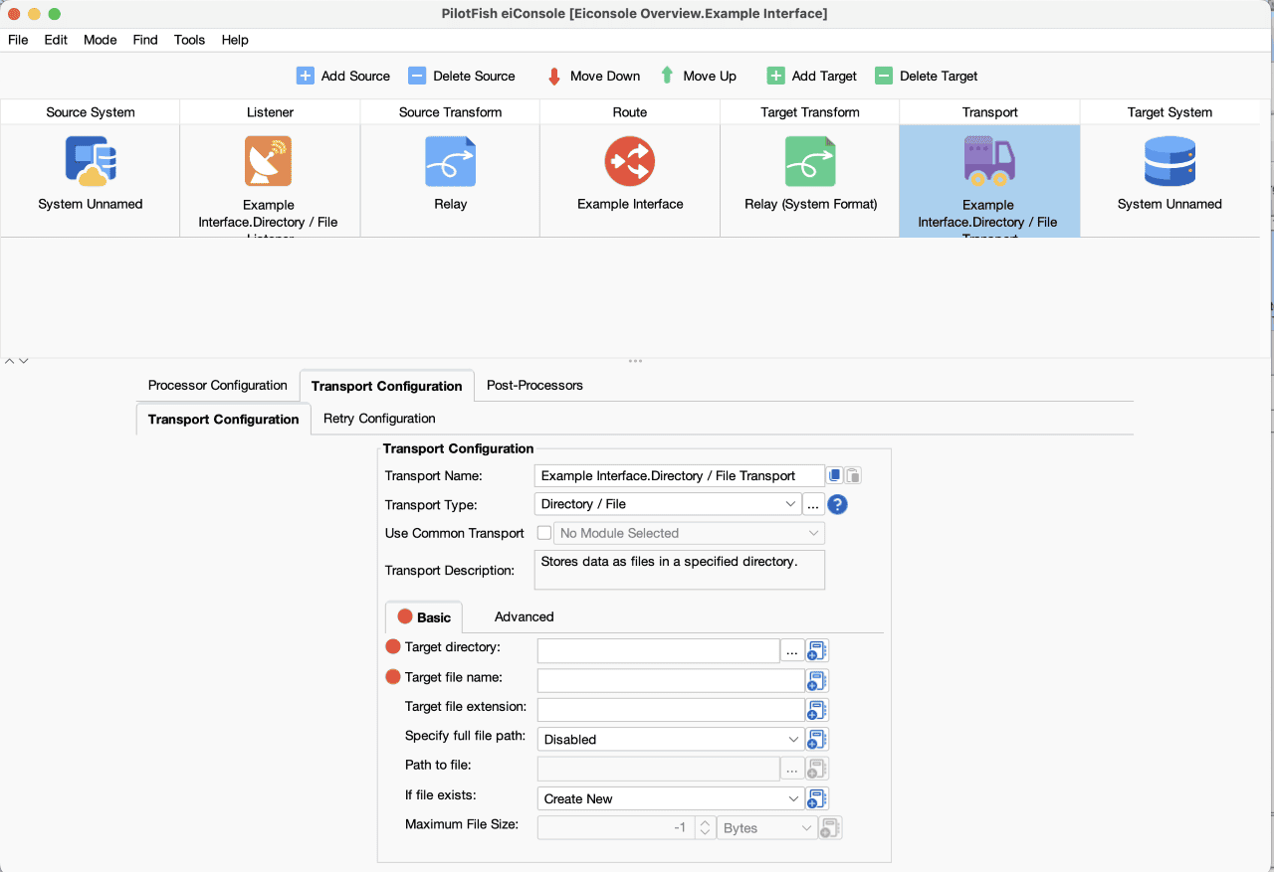Viewport: 1274px width, 872px height.
Task: Select the Basic tab
Action: click(x=424, y=616)
